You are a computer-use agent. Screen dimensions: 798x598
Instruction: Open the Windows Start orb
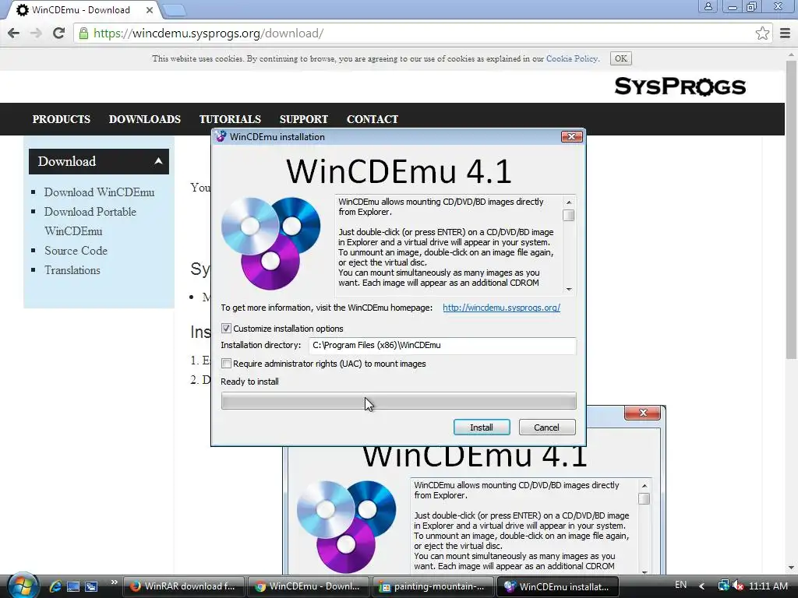coord(22,586)
